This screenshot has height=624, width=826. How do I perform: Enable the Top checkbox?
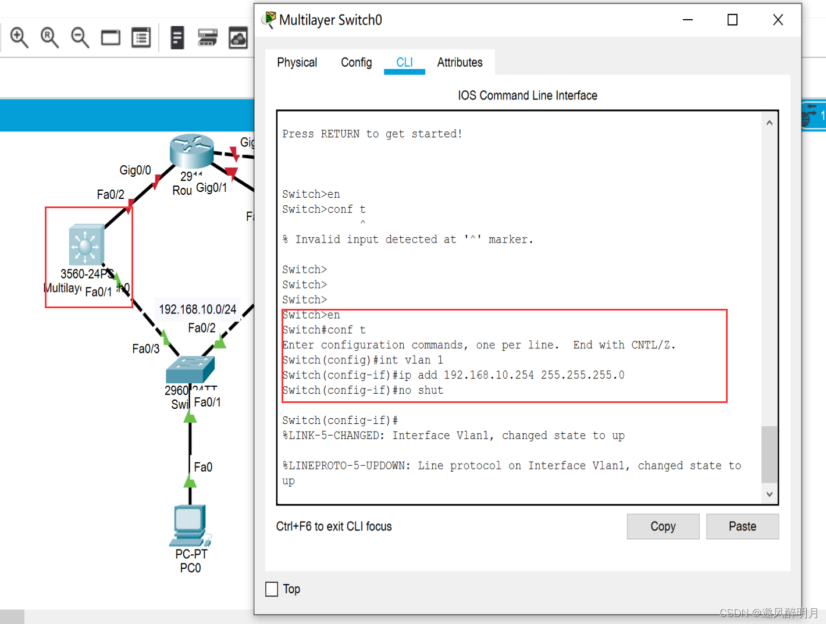point(272,589)
